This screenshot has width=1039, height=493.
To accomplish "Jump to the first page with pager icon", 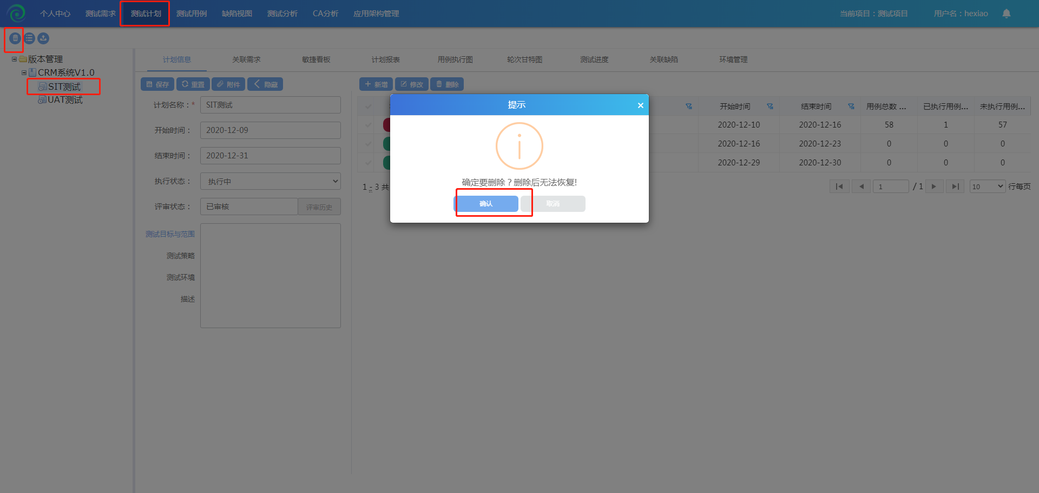I will click(839, 186).
